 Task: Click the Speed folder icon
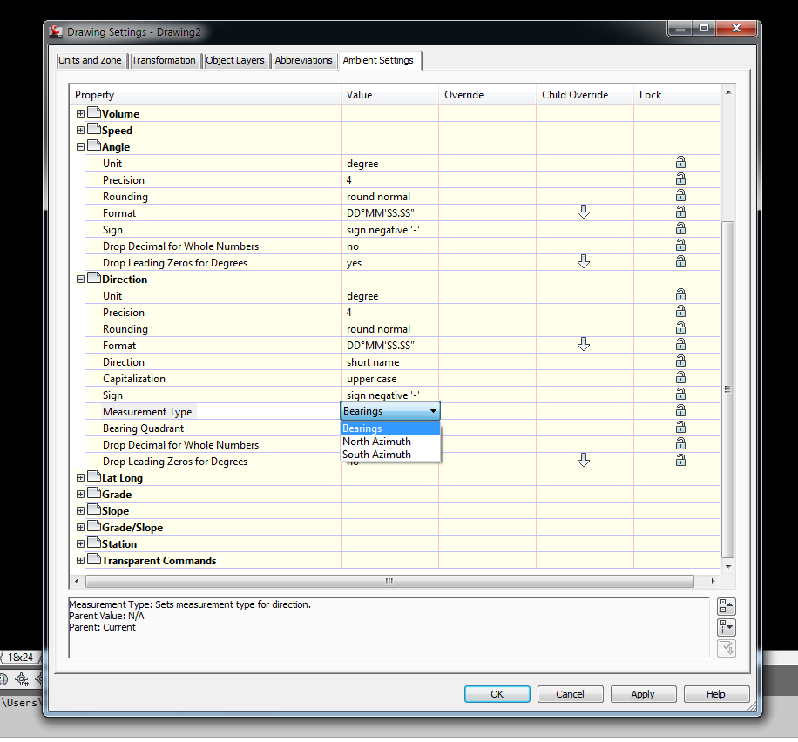(93, 129)
